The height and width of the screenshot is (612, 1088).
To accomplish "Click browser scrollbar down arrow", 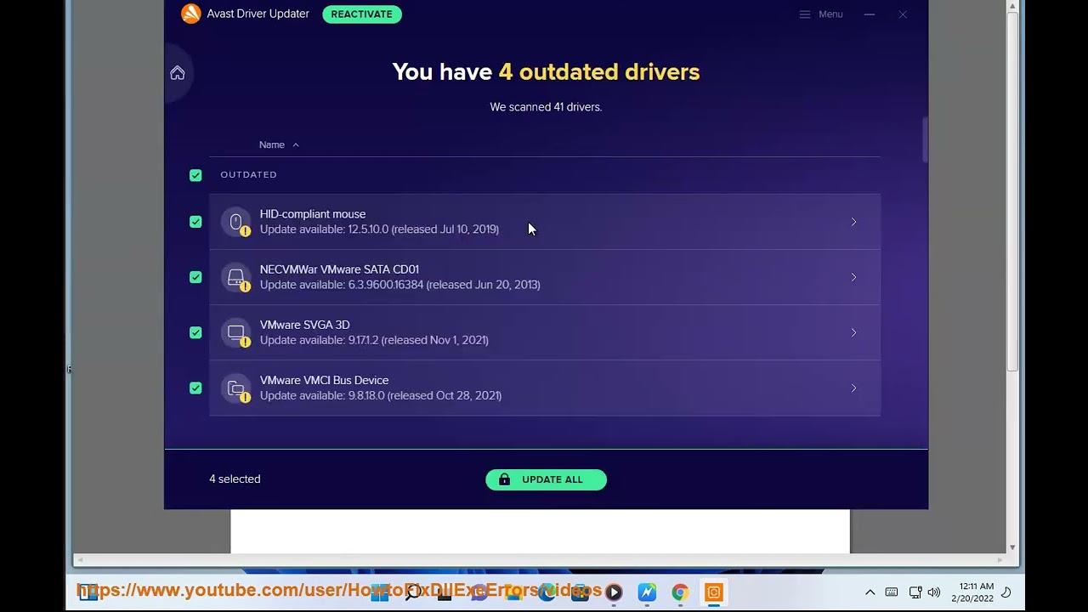I will click(1012, 547).
